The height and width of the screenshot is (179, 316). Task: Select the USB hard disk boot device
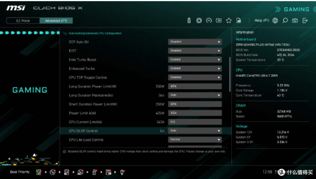(66, 172)
